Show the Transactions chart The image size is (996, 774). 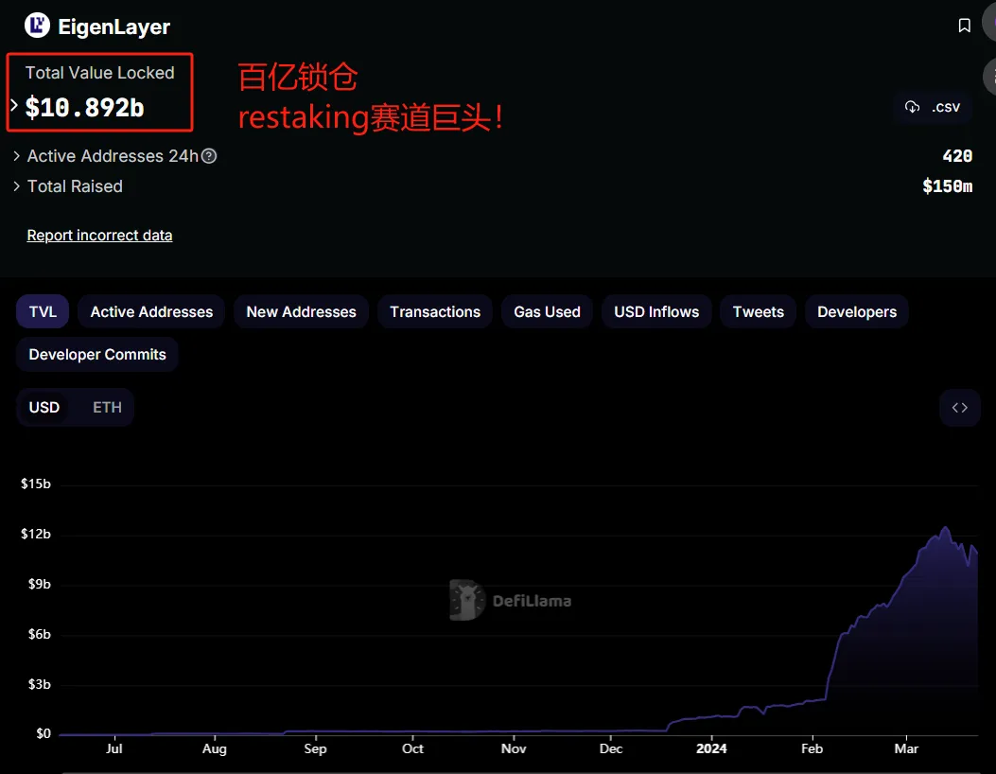coord(435,311)
